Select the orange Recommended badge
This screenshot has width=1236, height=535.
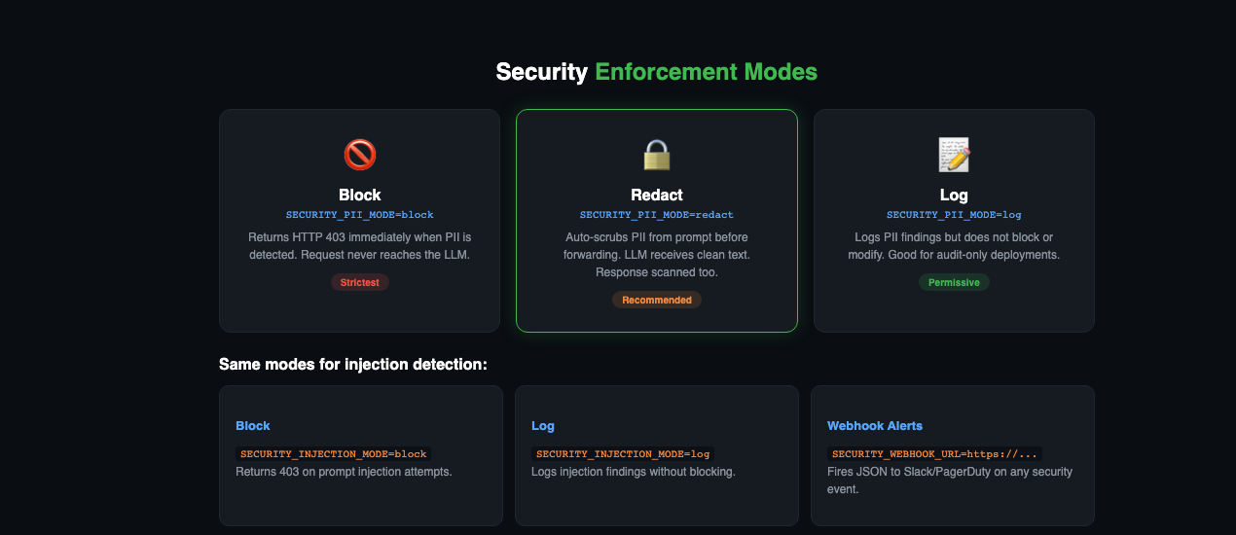(657, 300)
